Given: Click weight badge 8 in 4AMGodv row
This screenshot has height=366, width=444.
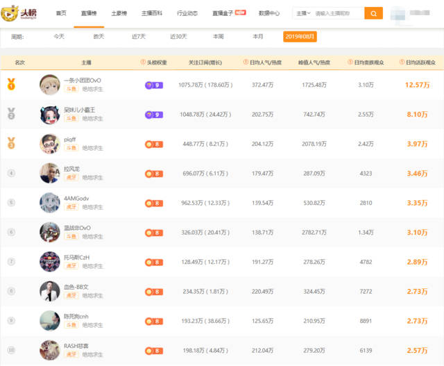Looking at the screenshot, I should click(154, 203).
